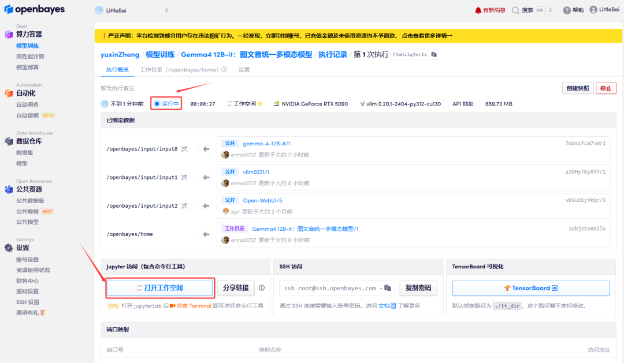Viewport: 624px width, 363px height.
Task: Click the yellow 严正声明 announcement banner
Action: [358, 36]
